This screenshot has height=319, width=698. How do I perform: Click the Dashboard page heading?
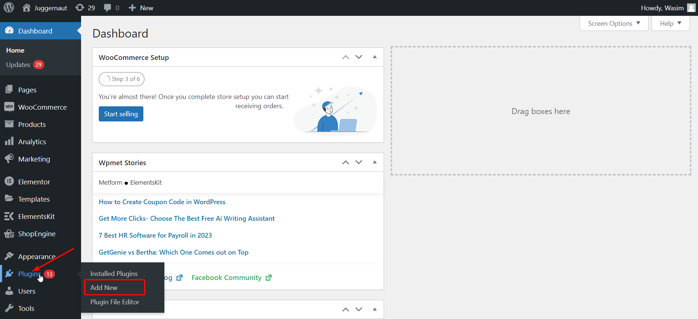tap(121, 33)
